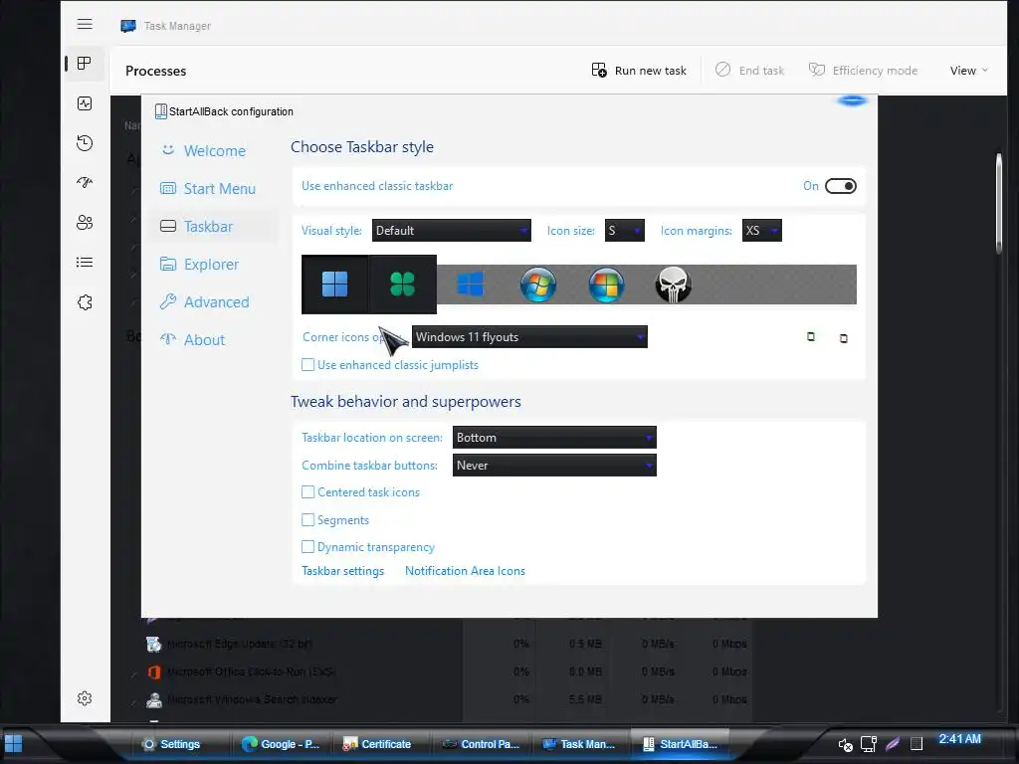Click square notification icon in system tray
1019x764 pixels.
(x=917, y=743)
